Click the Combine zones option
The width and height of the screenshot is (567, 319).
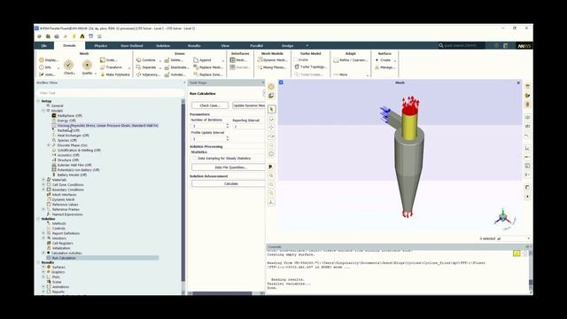tap(145, 60)
